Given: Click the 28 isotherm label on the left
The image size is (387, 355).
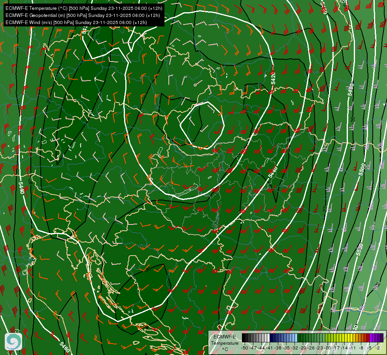Looking at the screenshot, I should (x=30, y=181).
